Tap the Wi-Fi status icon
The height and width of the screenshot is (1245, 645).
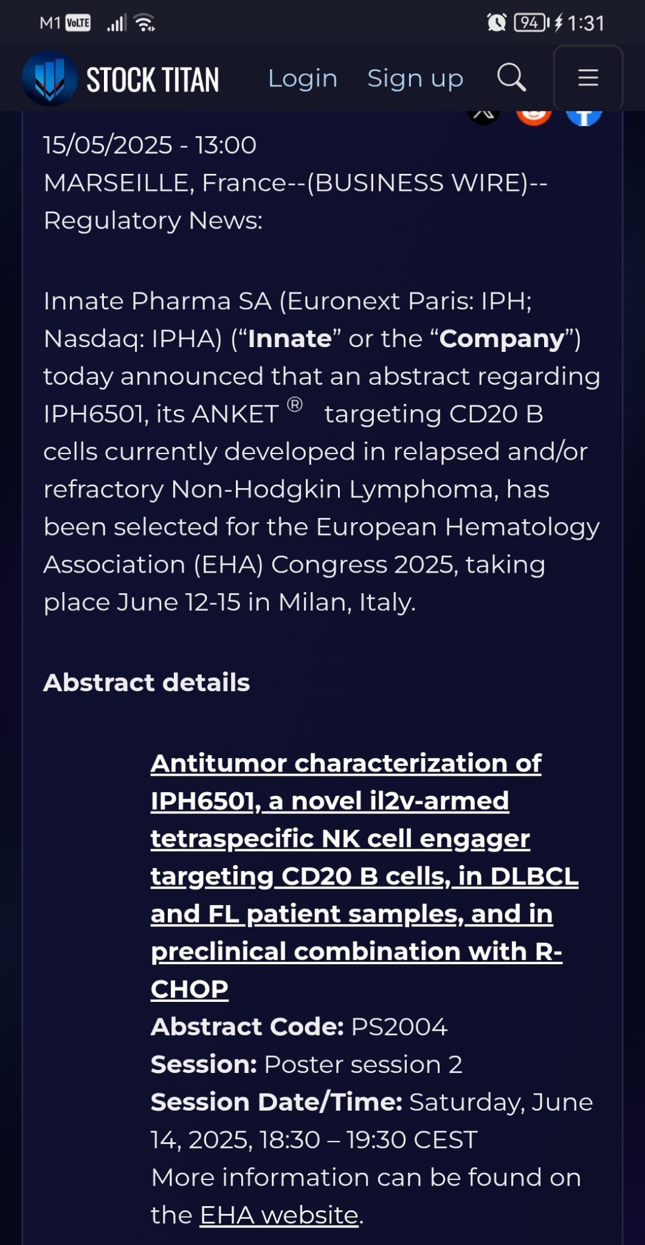point(145,23)
